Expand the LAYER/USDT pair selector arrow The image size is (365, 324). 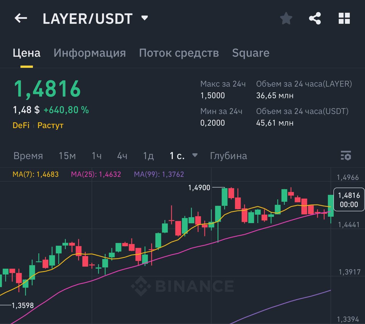[145, 18]
